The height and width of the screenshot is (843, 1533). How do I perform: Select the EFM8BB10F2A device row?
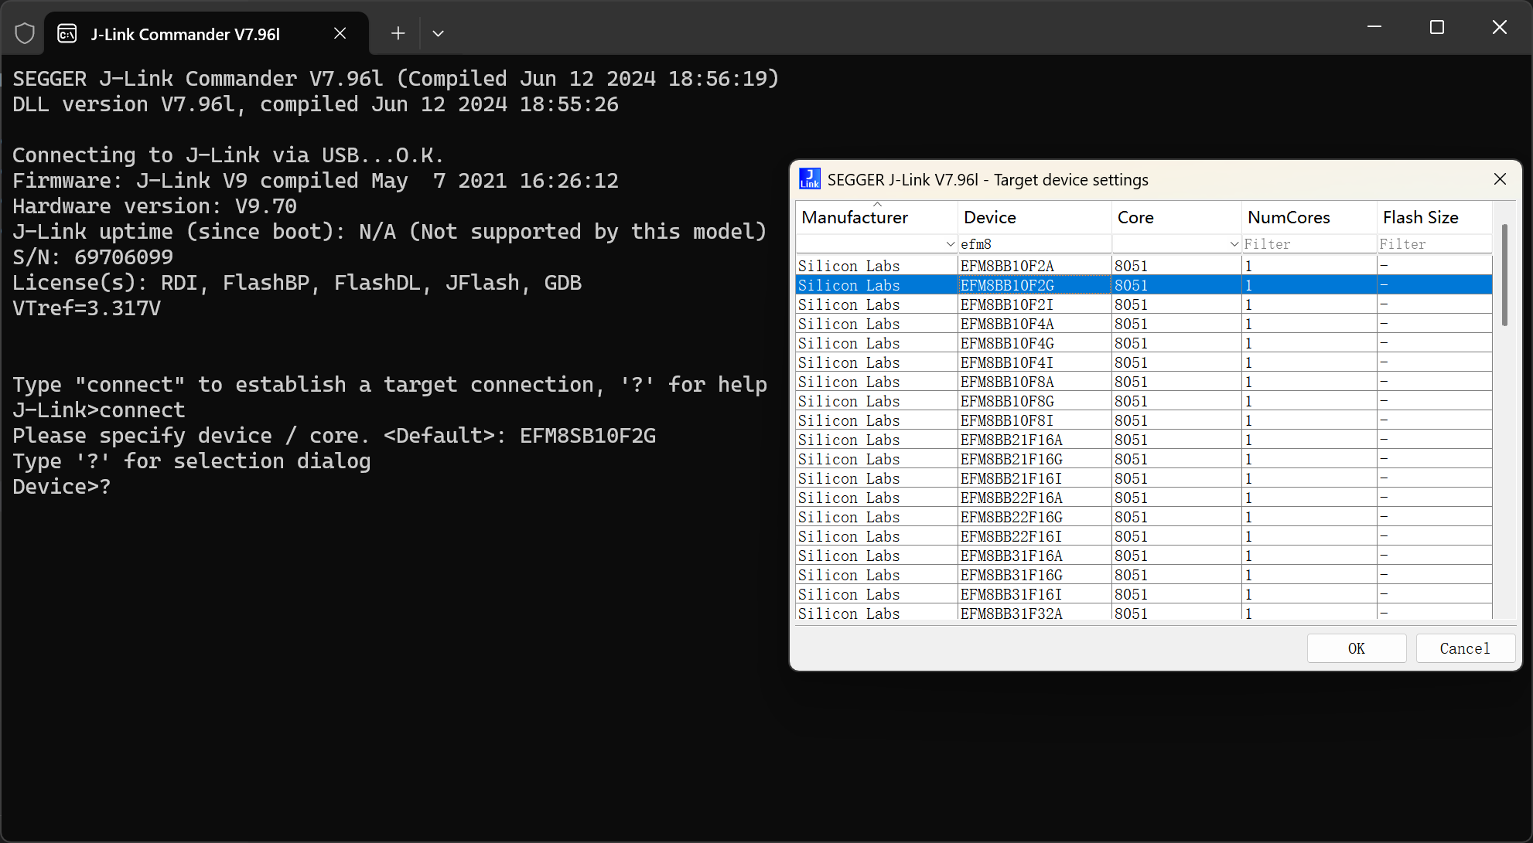1007,266
